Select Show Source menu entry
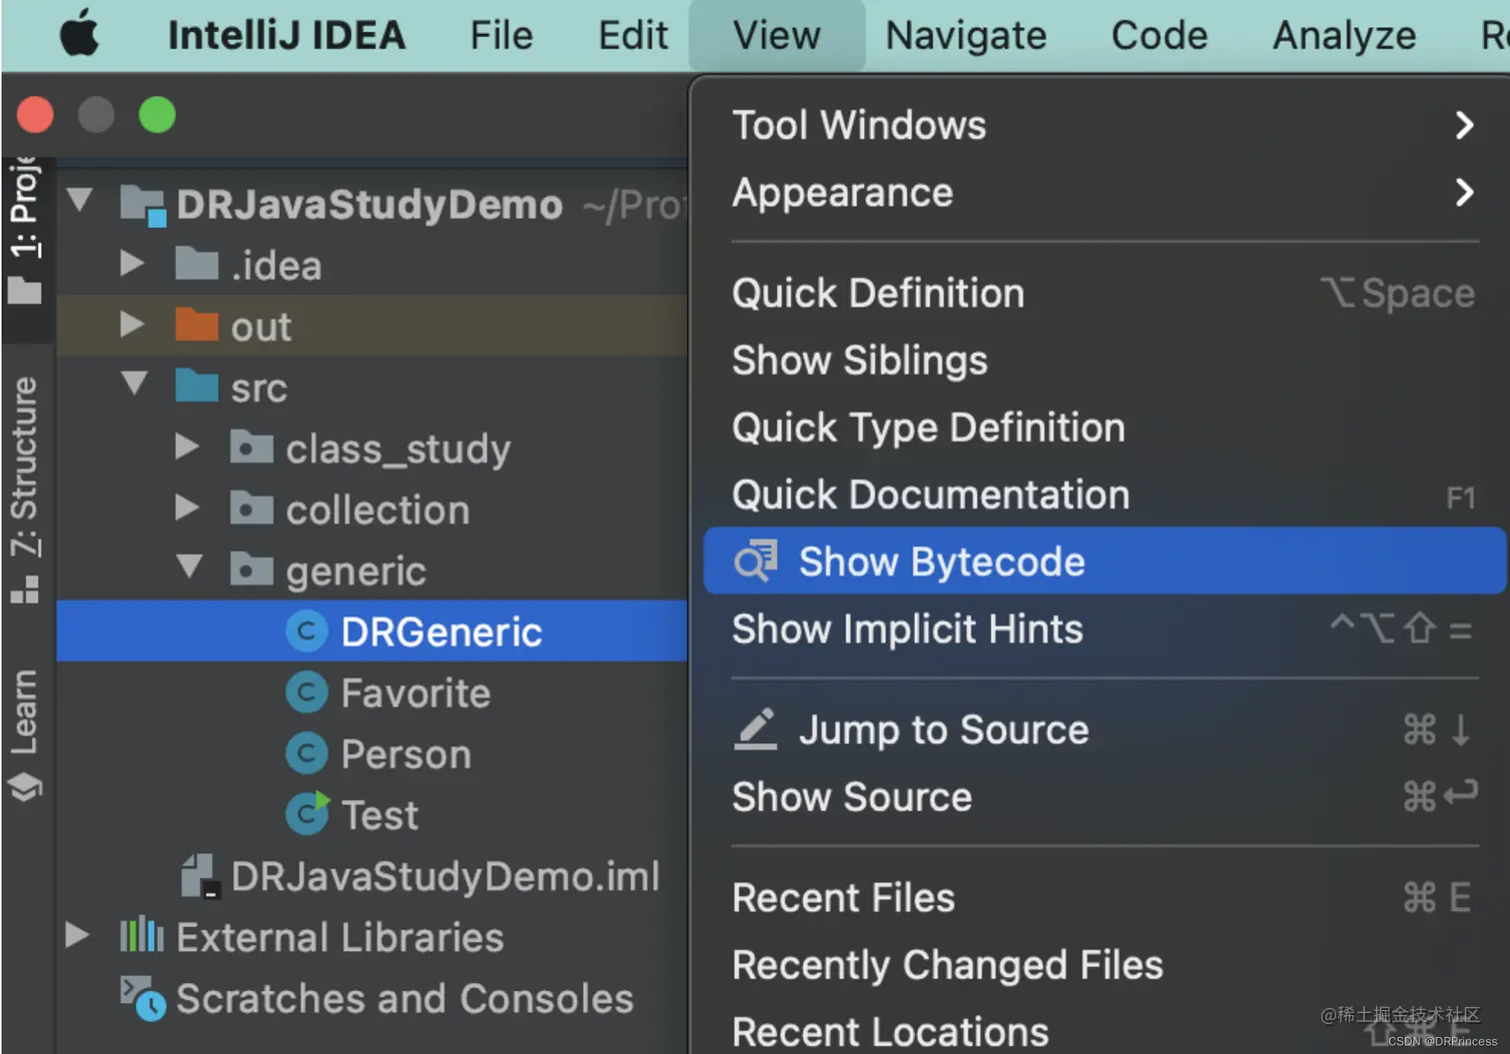Image resolution: width=1510 pixels, height=1054 pixels. pos(1105,797)
